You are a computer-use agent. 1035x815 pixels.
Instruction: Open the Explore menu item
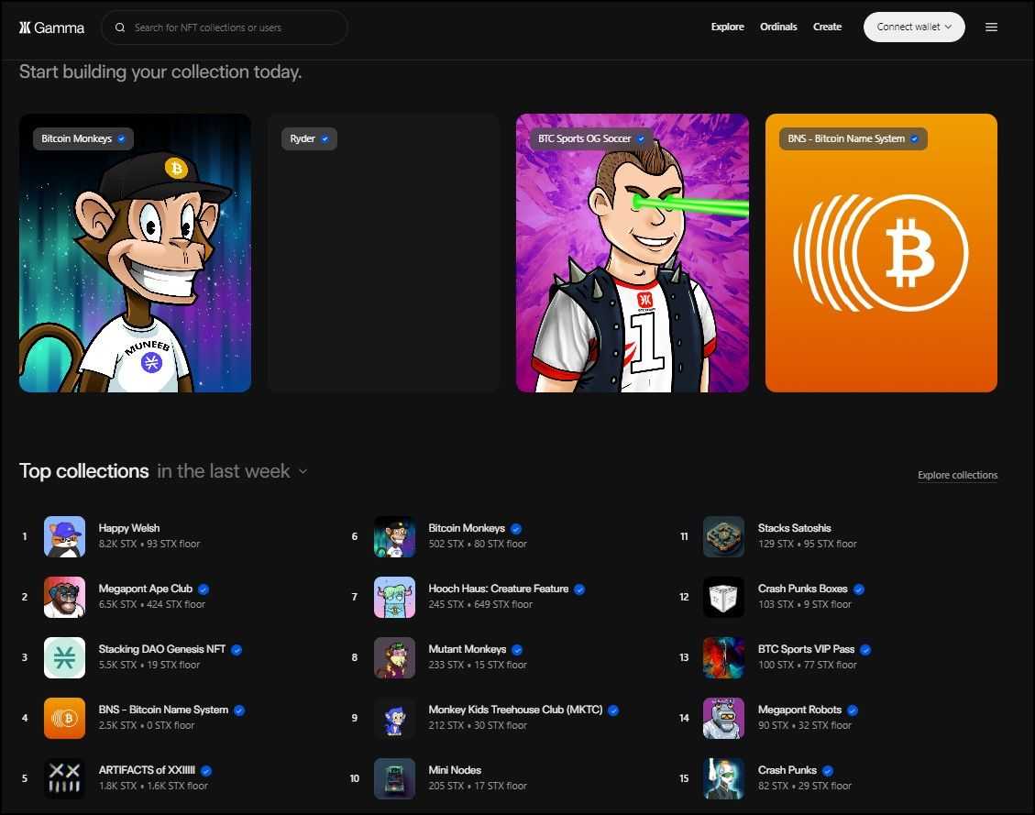[x=727, y=28]
